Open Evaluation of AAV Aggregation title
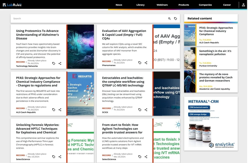 click(124, 35)
